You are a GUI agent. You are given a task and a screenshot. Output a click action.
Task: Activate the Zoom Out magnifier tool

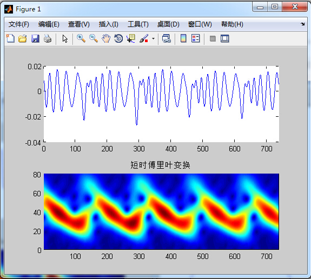[x=94, y=38]
